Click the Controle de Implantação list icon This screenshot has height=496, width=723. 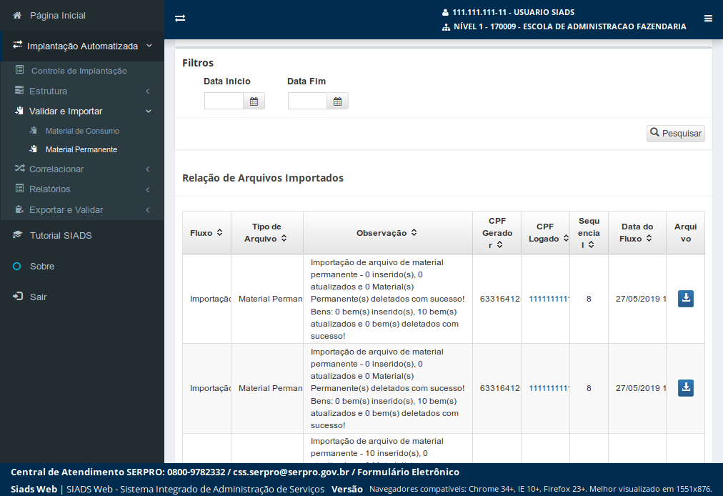pos(19,70)
